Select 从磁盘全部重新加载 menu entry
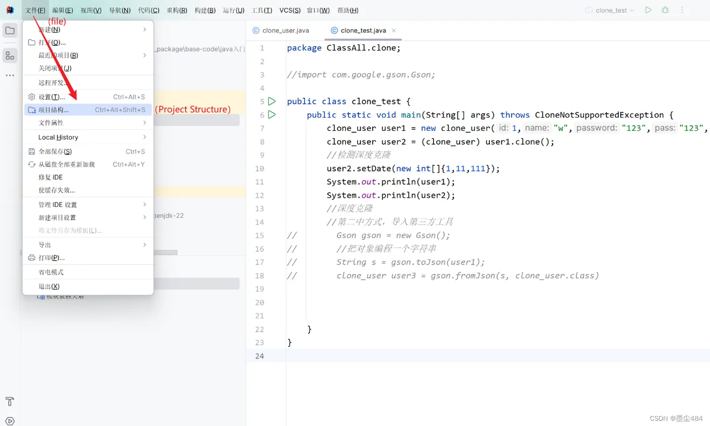This screenshot has width=710, height=426. tap(88, 164)
